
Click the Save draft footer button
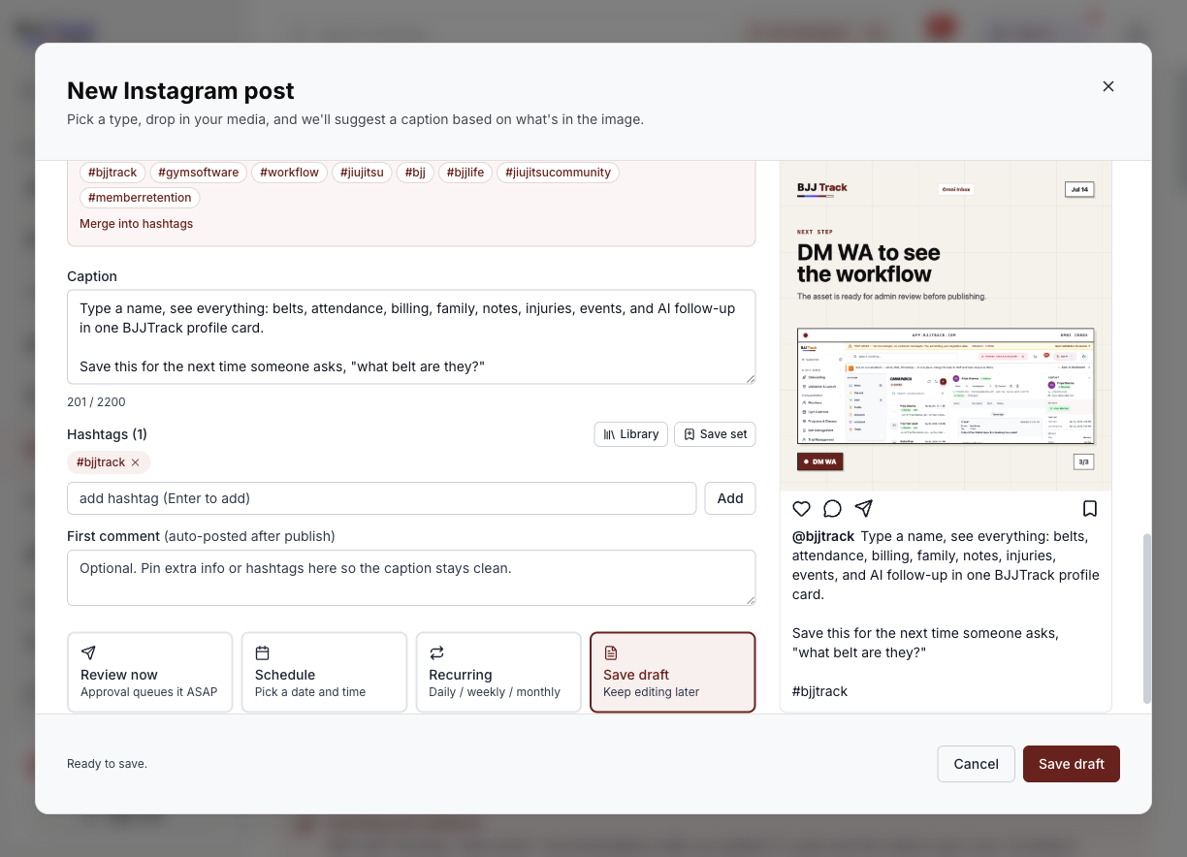click(x=1072, y=764)
